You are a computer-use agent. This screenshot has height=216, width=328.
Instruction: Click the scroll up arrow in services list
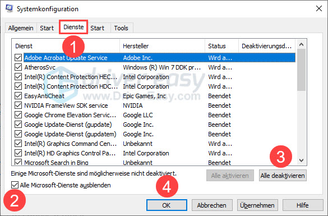301,44
